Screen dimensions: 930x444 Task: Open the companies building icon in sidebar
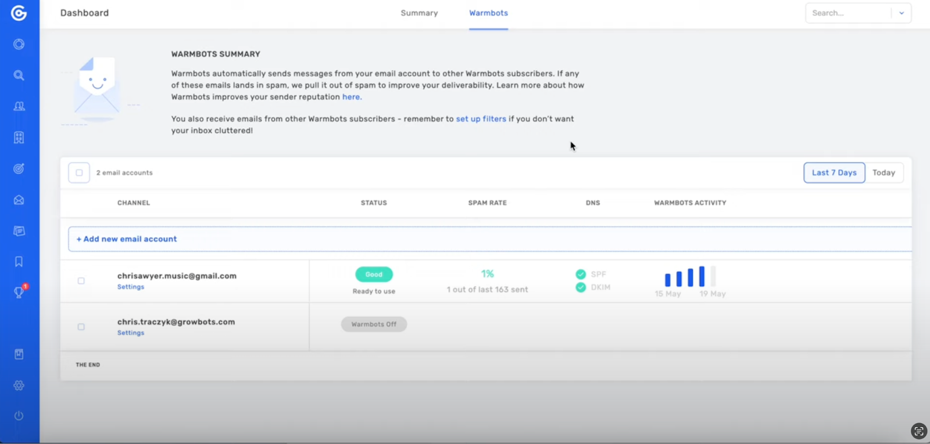(x=19, y=138)
